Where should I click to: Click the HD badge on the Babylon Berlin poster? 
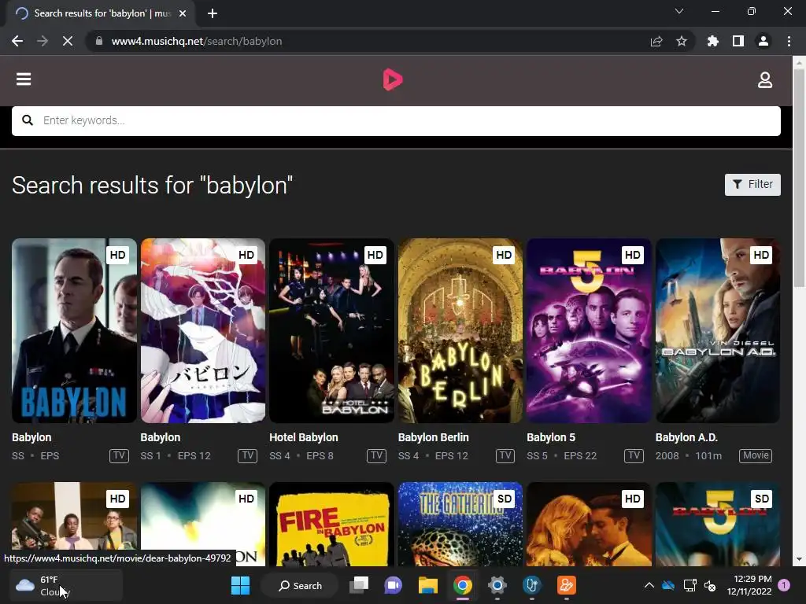click(504, 255)
